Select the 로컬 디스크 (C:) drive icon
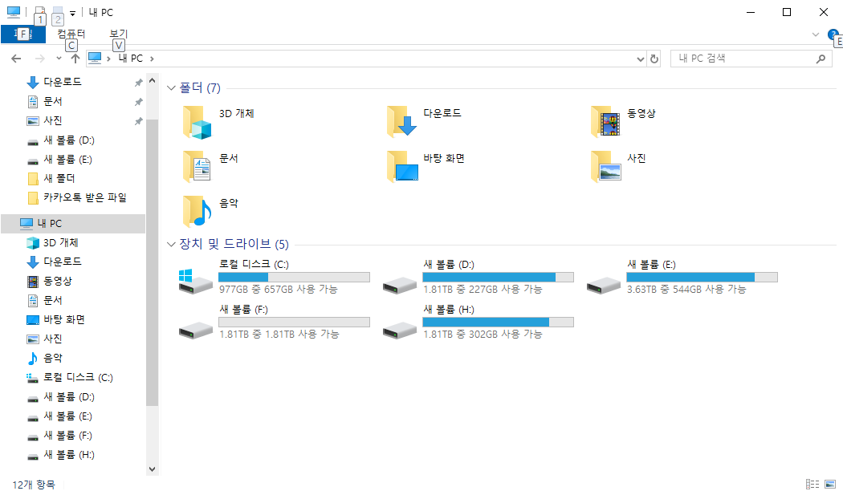Image resolution: width=843 pixels, height=495 pixels. (196, 280)
